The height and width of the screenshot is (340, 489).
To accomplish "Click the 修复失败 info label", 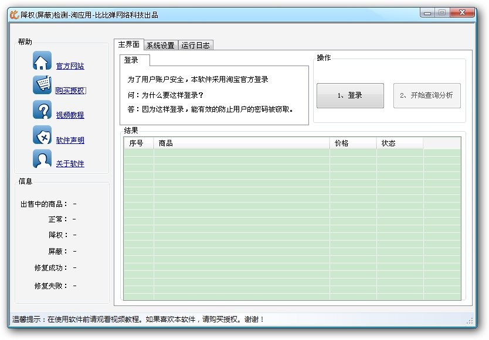I will click(51, 286).
